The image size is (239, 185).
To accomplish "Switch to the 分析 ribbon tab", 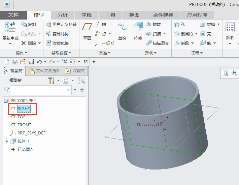I will pyautogui.click(x=62, y=15).
